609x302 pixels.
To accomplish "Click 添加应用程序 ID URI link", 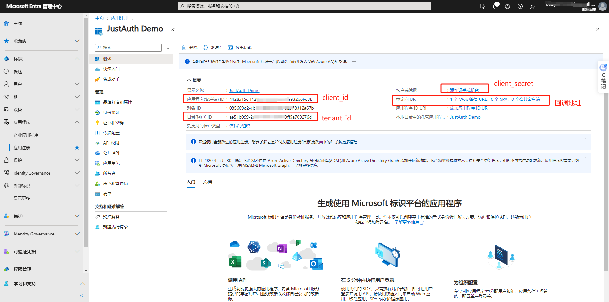I will [469, 108].
